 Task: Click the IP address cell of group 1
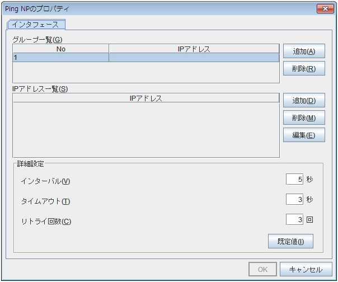[x=193, y=58]
